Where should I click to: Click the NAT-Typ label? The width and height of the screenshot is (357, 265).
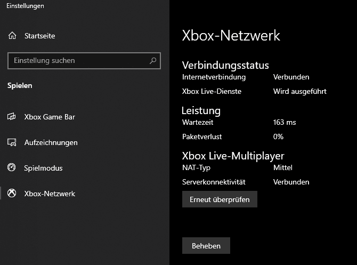pyautogui.click(x=196, y=168)
